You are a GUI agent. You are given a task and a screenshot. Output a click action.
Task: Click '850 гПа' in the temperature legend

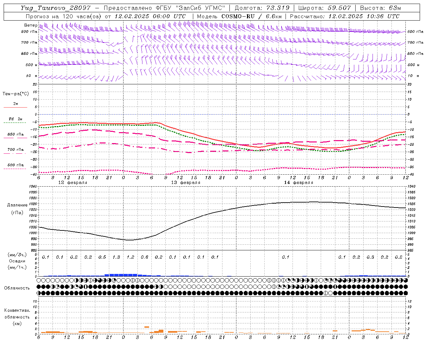pos(16,134)
